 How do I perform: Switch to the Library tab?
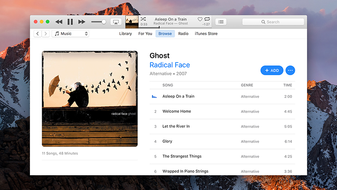[x=126, y=34]
